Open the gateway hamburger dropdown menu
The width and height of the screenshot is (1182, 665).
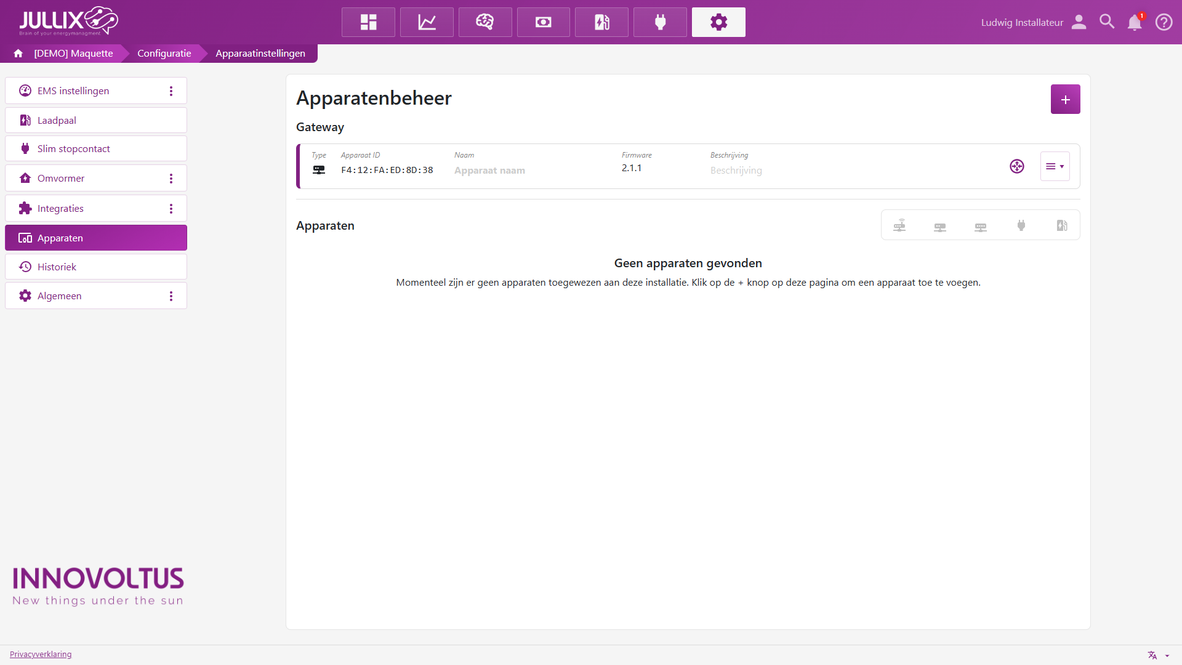[1055, 166]
